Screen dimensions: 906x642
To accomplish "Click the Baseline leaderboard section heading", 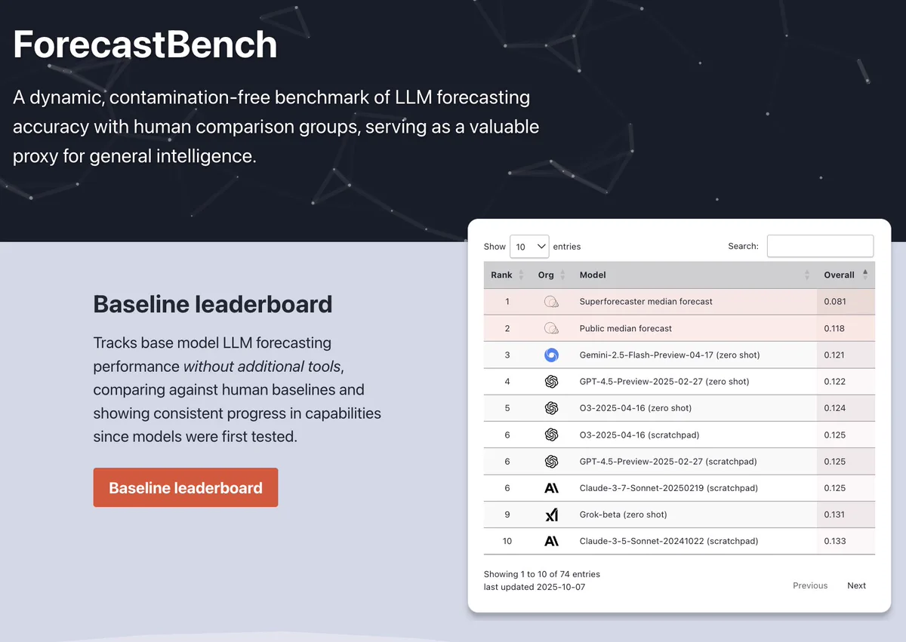I will [x=213, y=304].
